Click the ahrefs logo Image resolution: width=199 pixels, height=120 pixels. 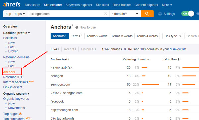12,5
